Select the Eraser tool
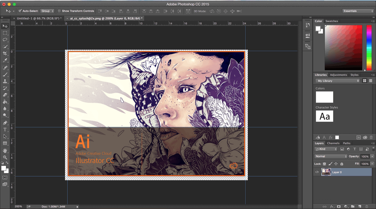Image resolution: width=376 pixels, height=209 pixels. (x=5, y=95)
